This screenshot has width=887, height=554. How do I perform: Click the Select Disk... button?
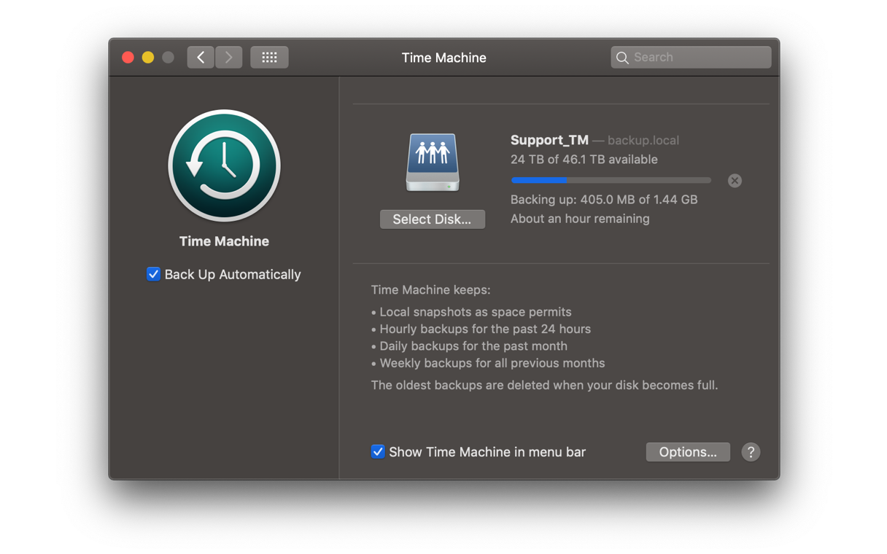coord(433,219)
